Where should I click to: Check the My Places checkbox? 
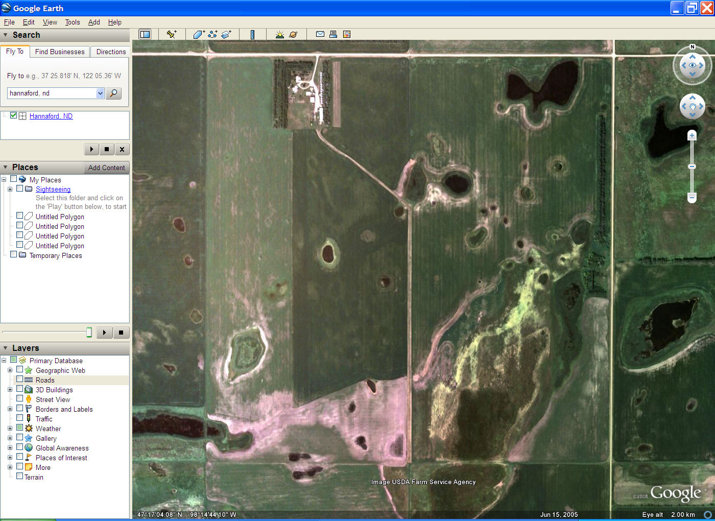coord(14,179)
